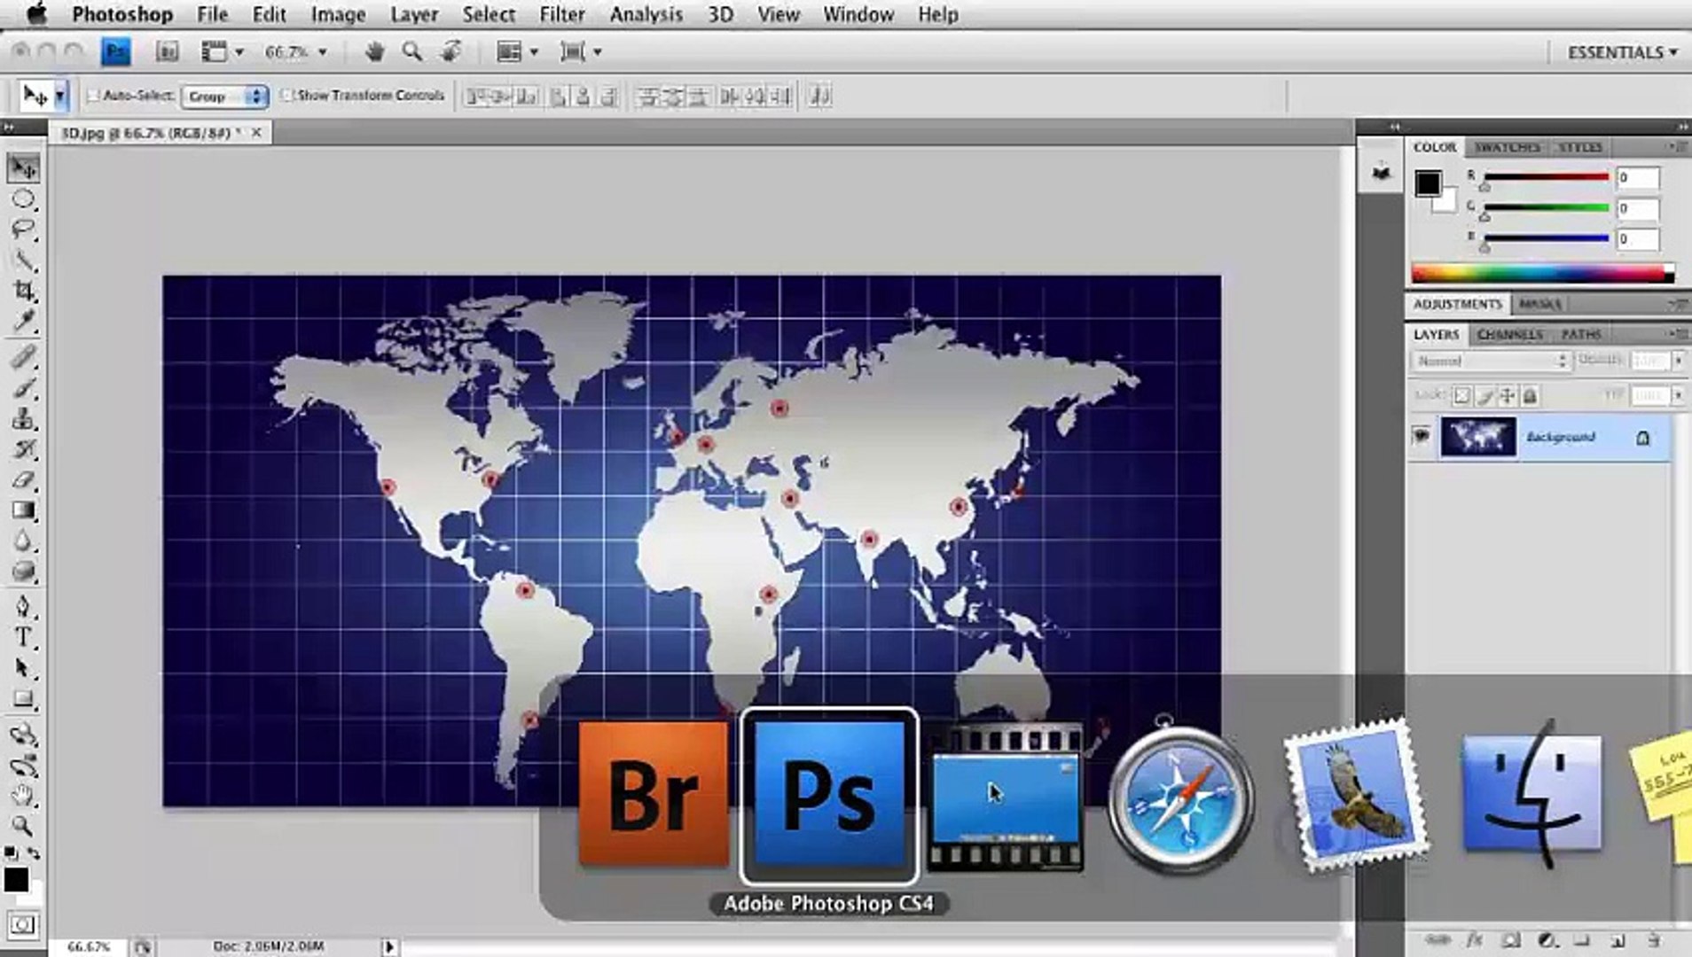Click the Hand tool in the top bar

coord(374,52)
